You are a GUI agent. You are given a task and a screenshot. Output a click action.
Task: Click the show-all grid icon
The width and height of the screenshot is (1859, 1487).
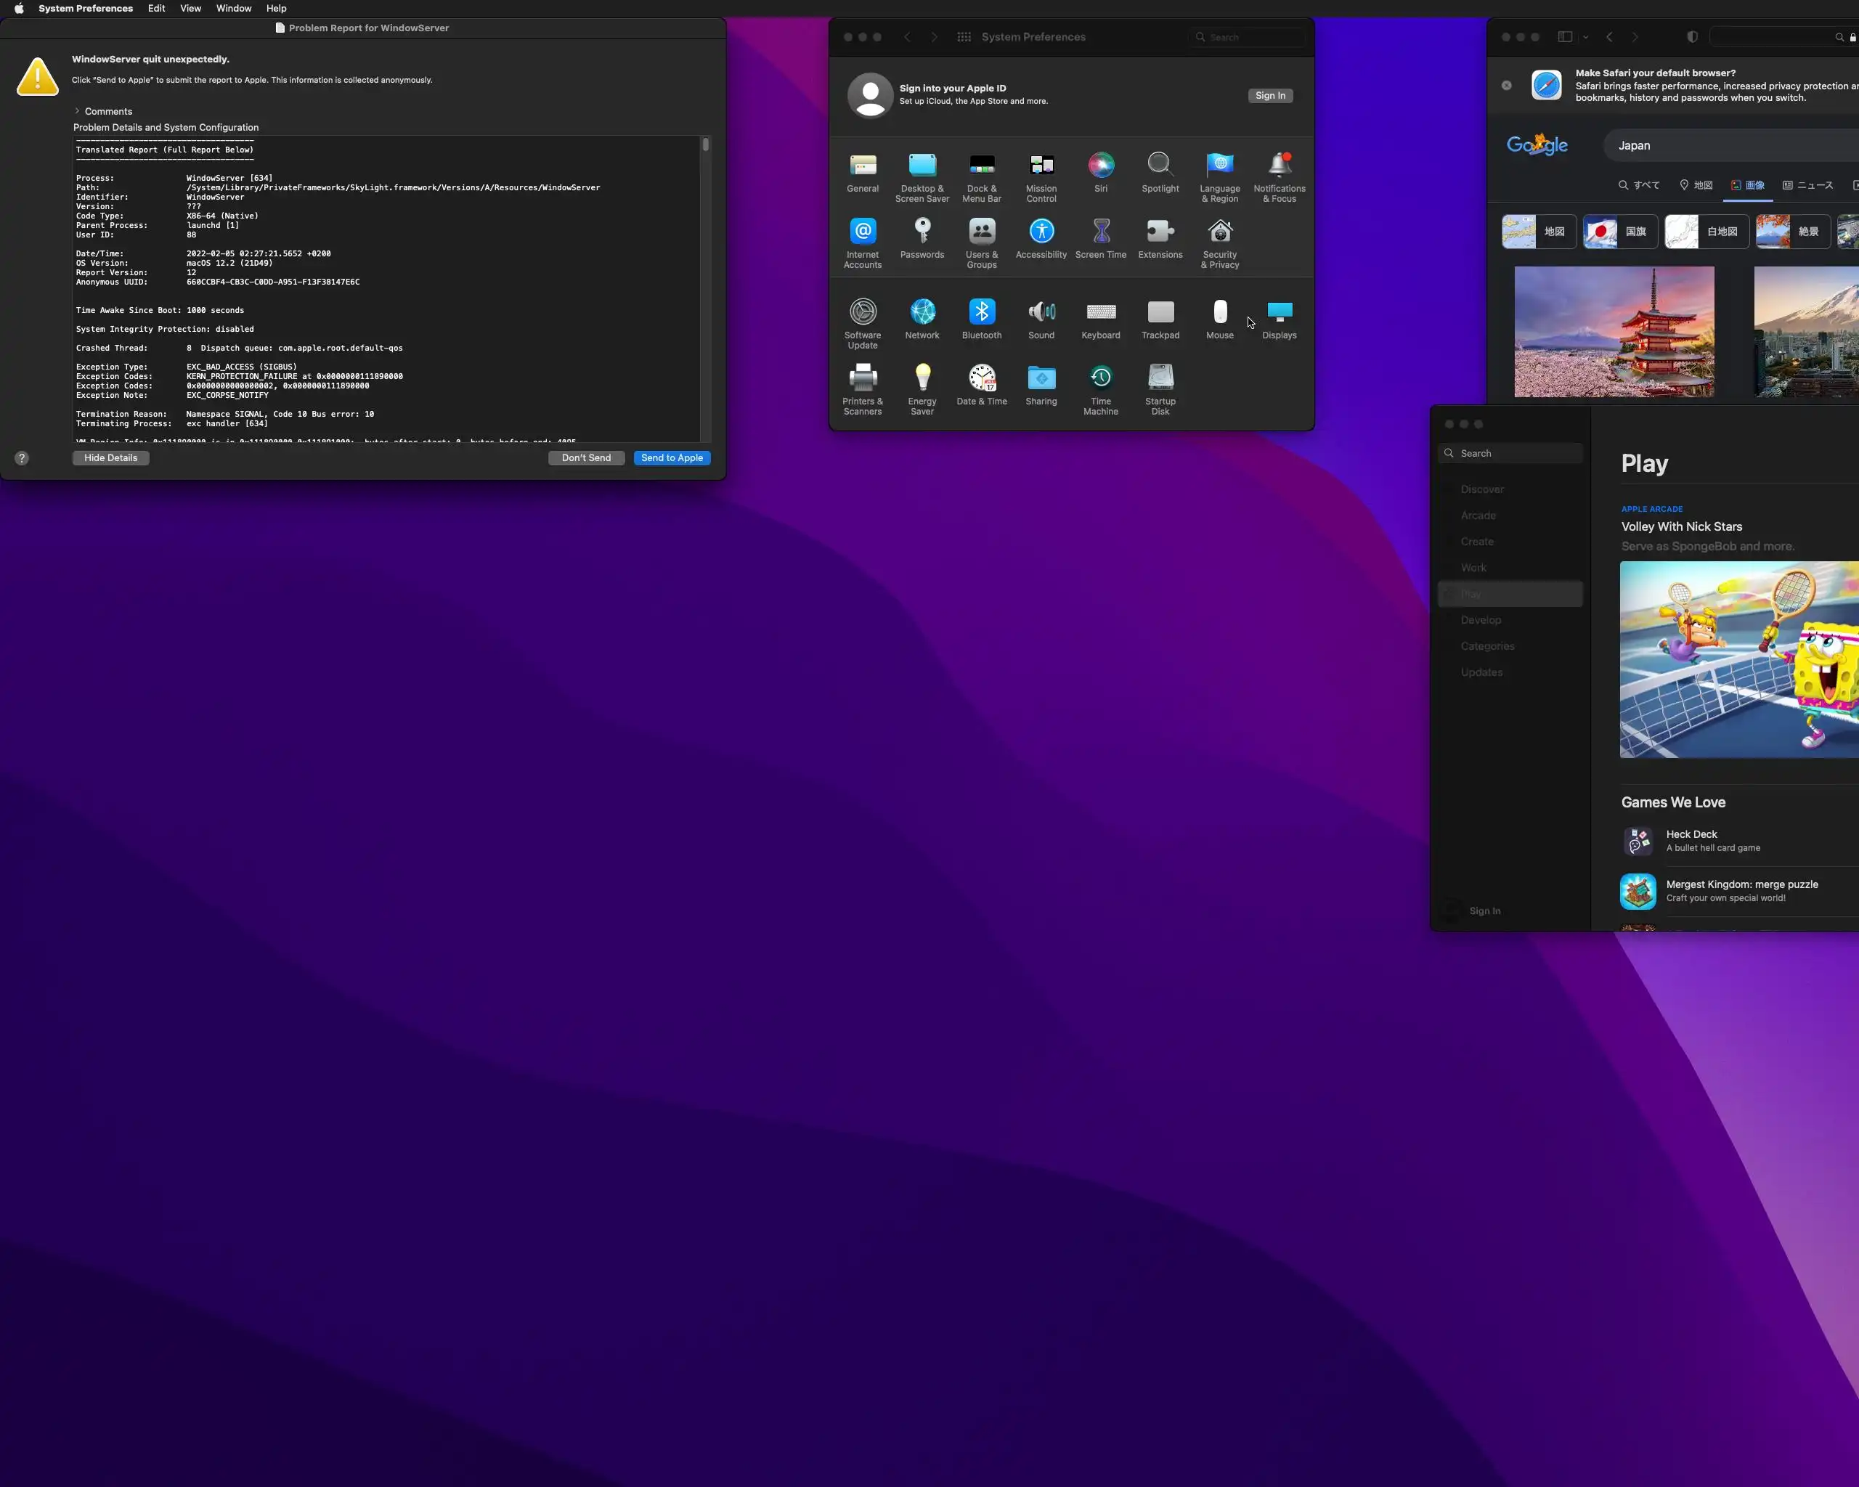[964, 37]
